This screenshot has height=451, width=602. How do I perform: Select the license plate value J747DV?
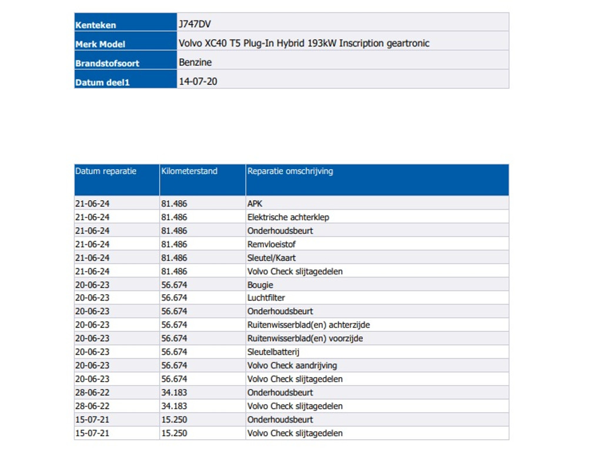click(195, 24)
